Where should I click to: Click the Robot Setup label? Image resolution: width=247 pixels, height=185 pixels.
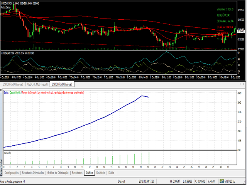click(x=6, y=7)
